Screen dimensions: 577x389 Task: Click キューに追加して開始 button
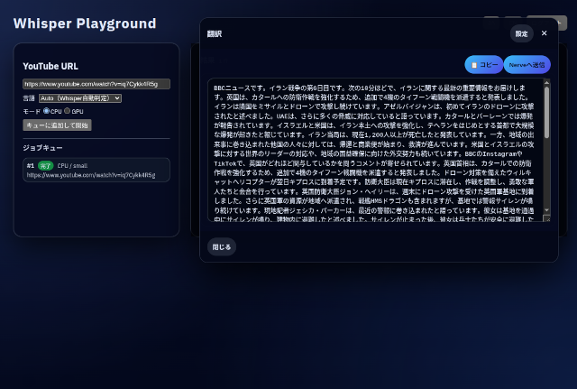coord(56,125)
